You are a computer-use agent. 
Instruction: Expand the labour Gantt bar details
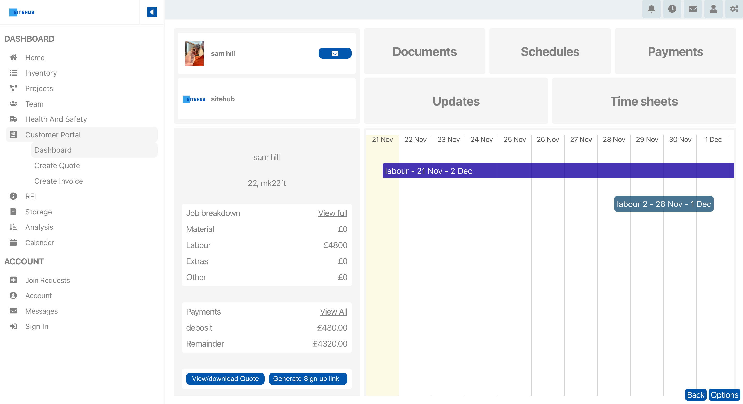[558, 171]
